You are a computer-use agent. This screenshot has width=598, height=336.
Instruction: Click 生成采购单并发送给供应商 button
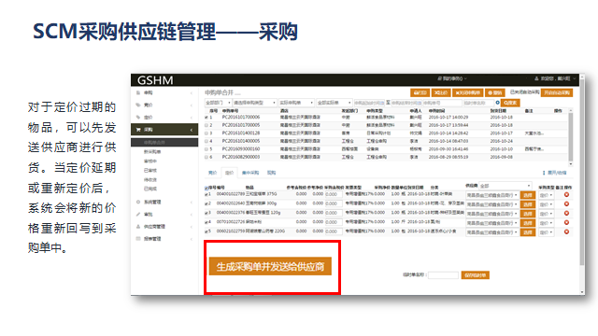[270, 266]
